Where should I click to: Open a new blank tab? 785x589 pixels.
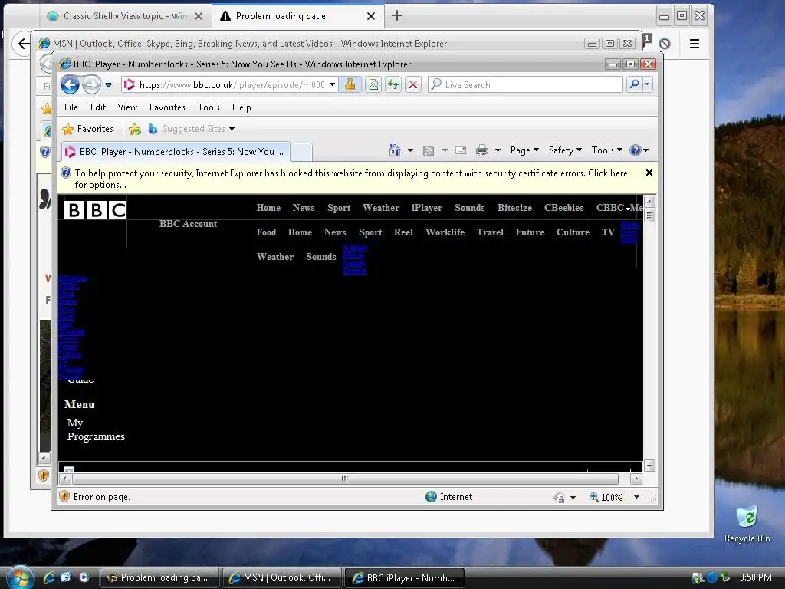pyautogui.click(x=301, y=152)
